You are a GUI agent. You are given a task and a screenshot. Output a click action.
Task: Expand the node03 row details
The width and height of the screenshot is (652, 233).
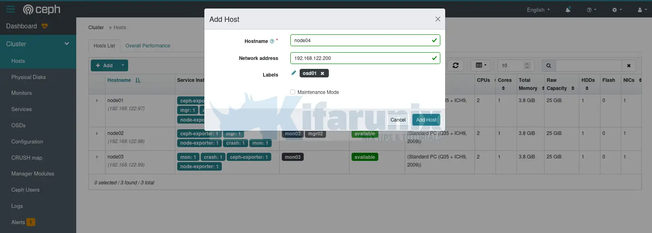pos(97,157)
